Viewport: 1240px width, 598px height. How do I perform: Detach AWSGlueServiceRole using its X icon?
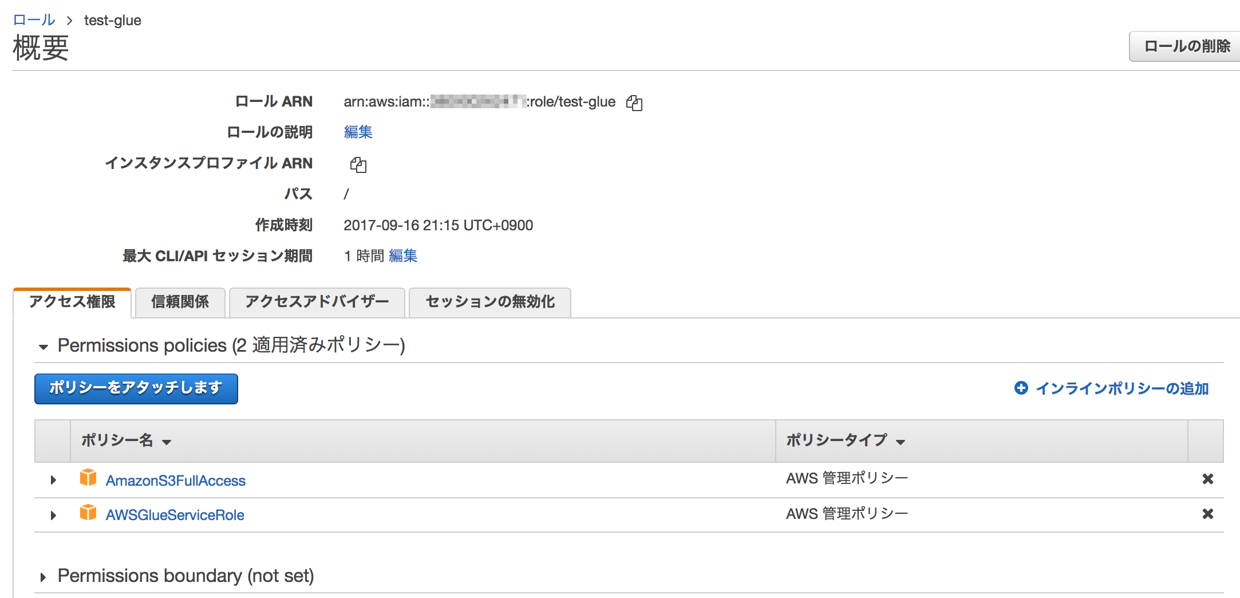pos(1207,514)
